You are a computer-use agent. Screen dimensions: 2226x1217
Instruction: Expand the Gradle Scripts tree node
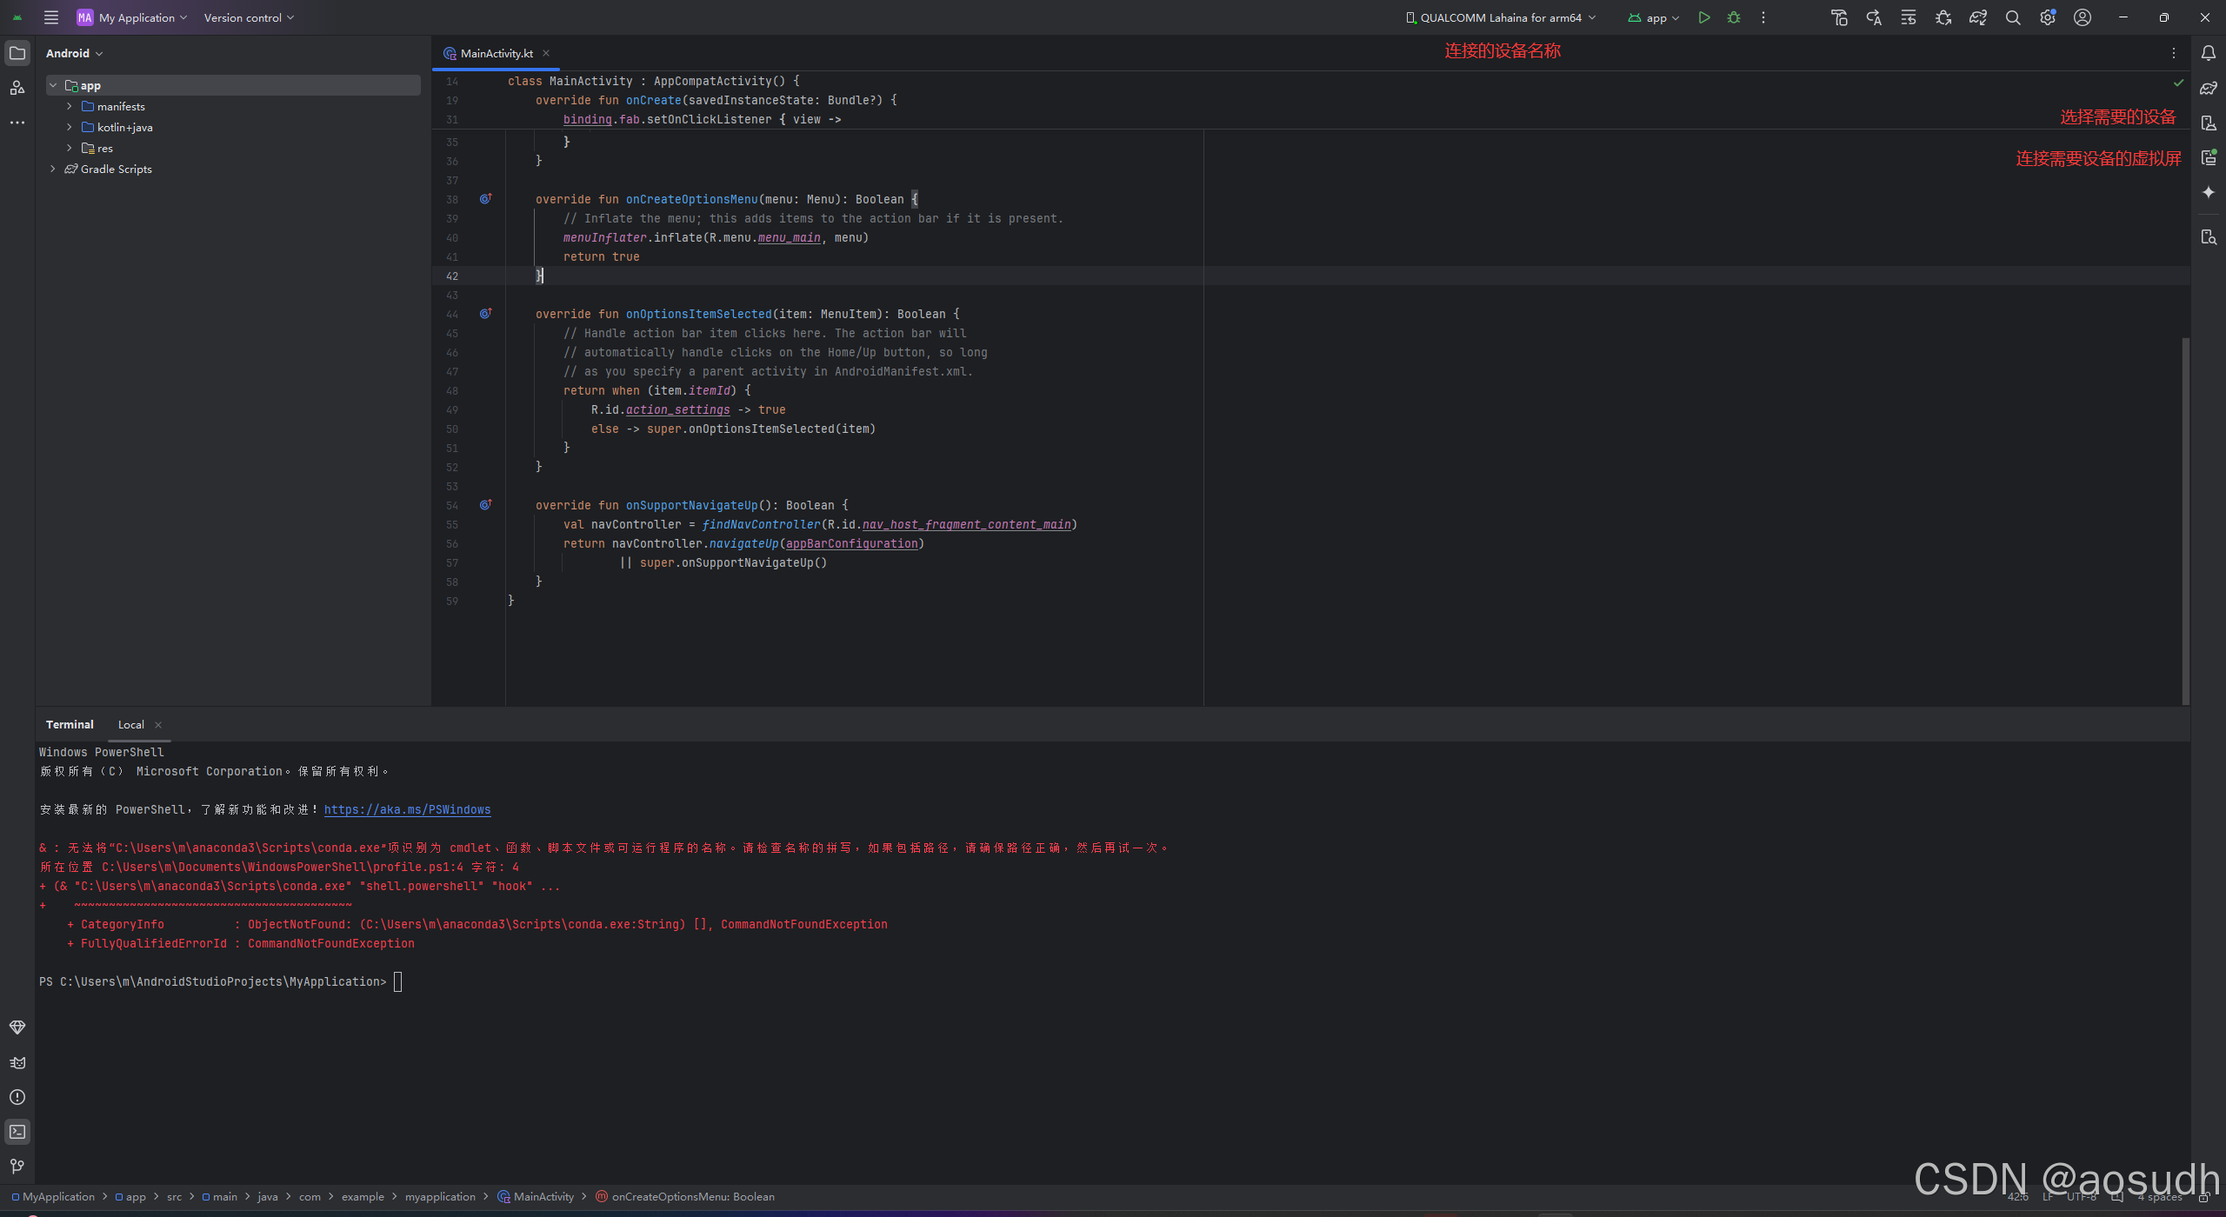coord(53,169)
